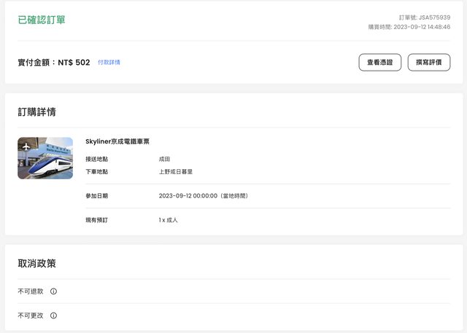This screenshot has width=467, height=333.
Task: Click the 不可更改 policy label
Action: click(x=31, y=316)
